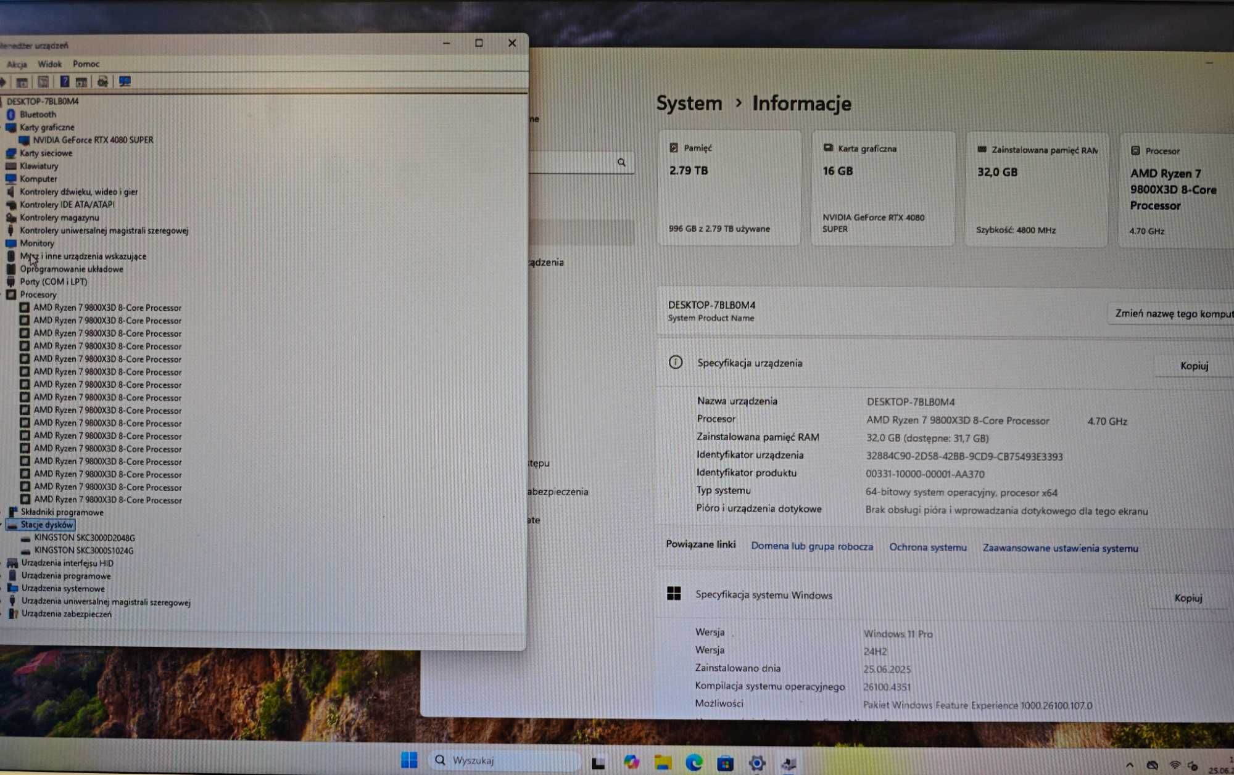Open File Explorer from the taskbar

click(x=663, y=763)
